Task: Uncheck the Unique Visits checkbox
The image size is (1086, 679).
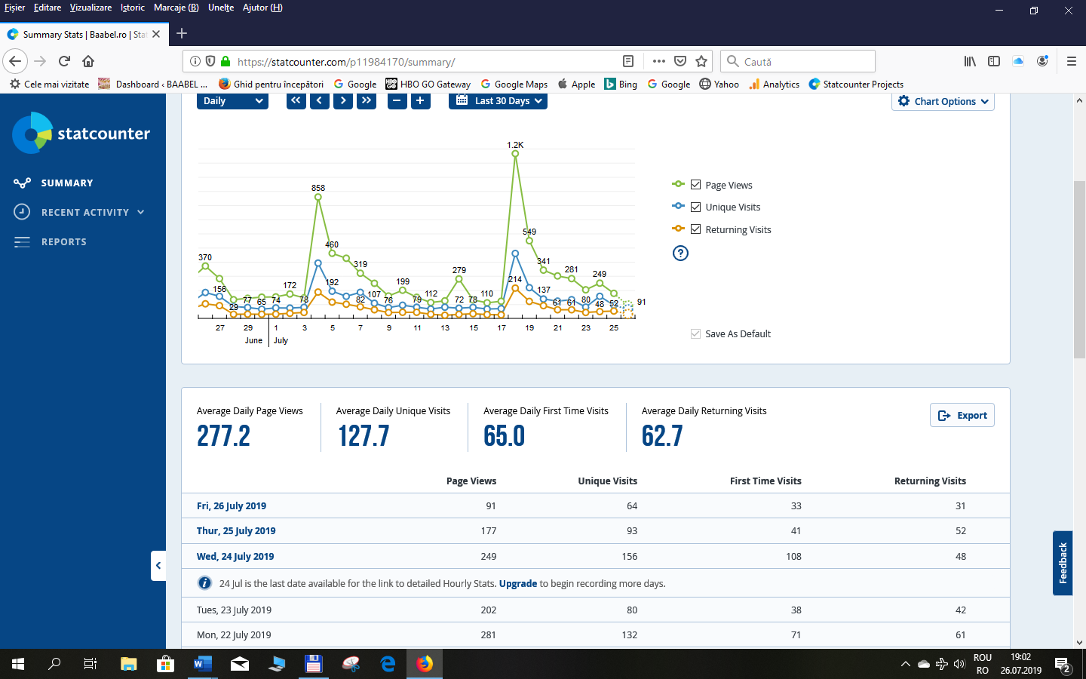Action: [x=695, y=205]
